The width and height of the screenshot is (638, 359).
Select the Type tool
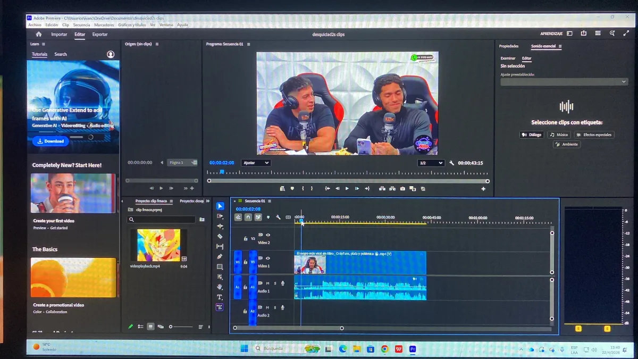coord(220,297)
